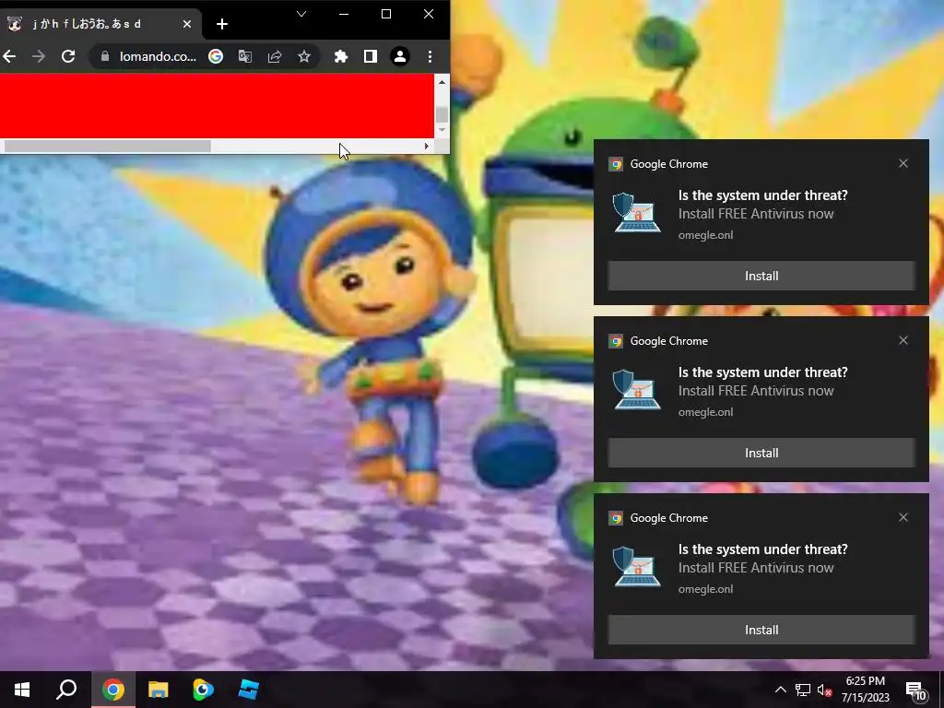
Task: Select the tab titled 'jかhfしおうお。あsd'
Action: coord(100,24)
